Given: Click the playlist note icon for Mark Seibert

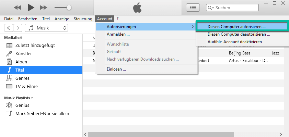Looking at the screenshot, I should [x=9, y=113].
